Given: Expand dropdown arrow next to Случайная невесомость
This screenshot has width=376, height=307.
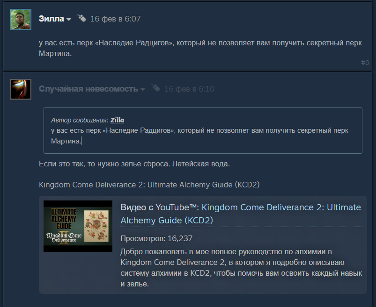Looking at the screenshot, I should 143,90.
